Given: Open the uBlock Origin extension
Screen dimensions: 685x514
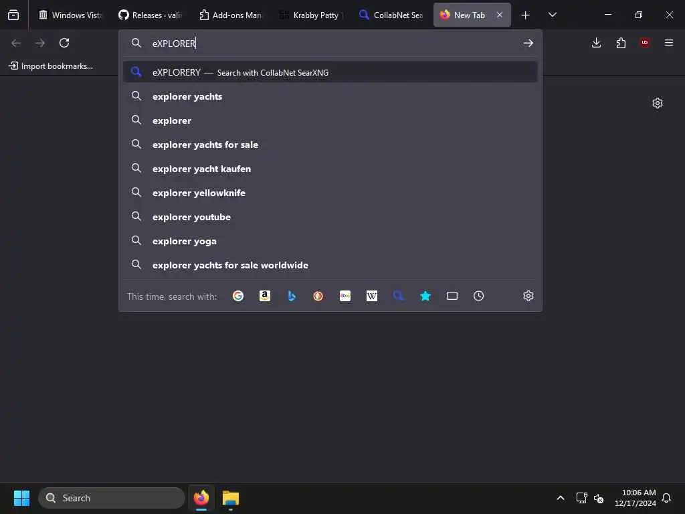Looking at the screenshot, I should (x=645, y=43).
